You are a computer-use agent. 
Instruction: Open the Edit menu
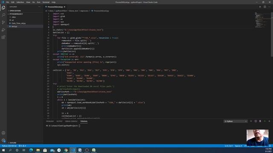pyautogui.click(x=12, y=2)
